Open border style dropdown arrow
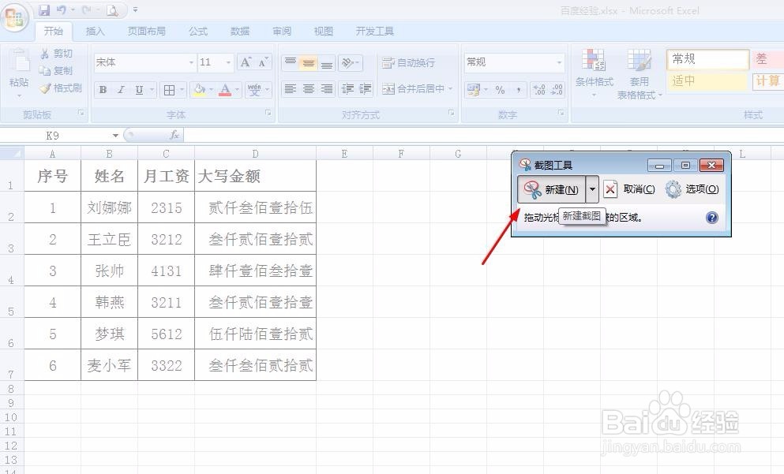The height and width of the screenshot is (474, 784). click(182, 90)
